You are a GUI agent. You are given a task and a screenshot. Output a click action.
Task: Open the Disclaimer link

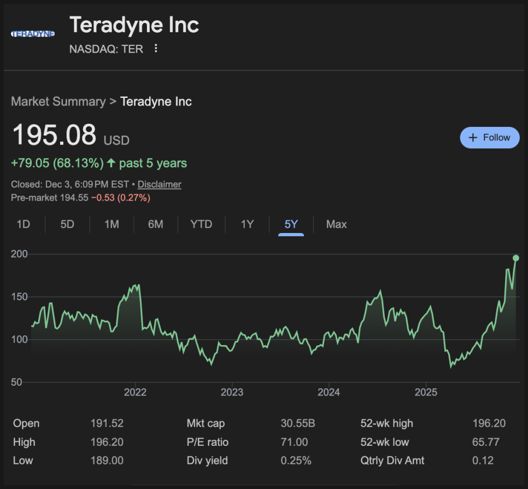coord(159,184)
